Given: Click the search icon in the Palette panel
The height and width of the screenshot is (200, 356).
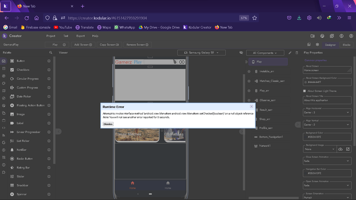Looking at the screenshot, I should click(51, 52).
